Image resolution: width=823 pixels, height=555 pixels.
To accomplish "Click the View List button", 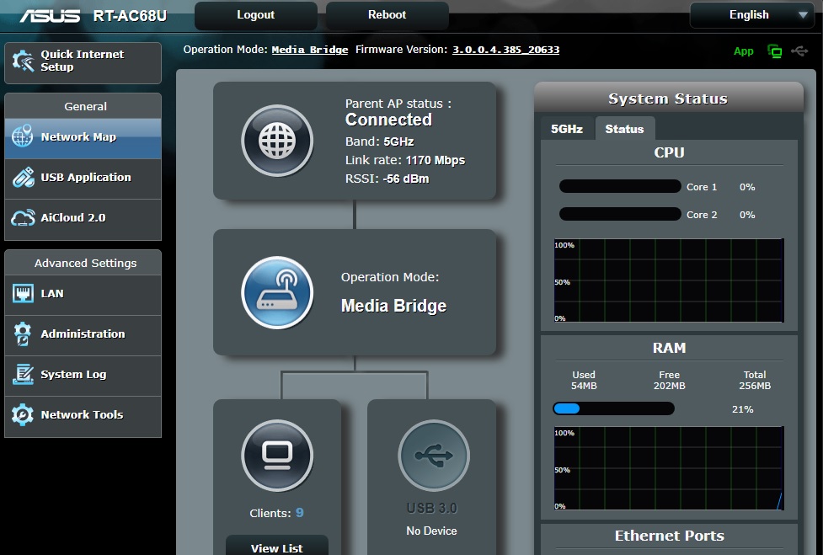I will (x=277, y=547).
